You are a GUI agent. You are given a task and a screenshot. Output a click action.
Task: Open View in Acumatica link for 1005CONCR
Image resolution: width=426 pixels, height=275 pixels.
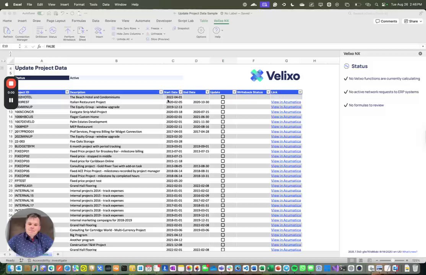tap(286, 112)
